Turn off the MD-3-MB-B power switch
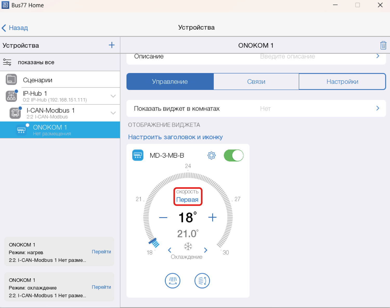The width and height of the screenshot is (390, 308). coord(233,155)
